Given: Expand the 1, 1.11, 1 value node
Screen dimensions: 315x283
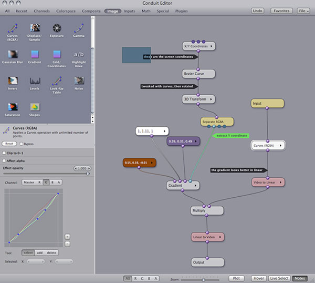Looking at the screenshot, I should (x=164, y=131).
